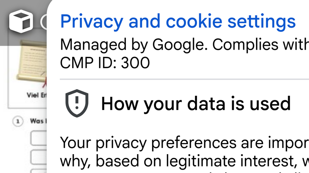
Task: Click the question number 1 circle
Action: [x=18, y=121]
